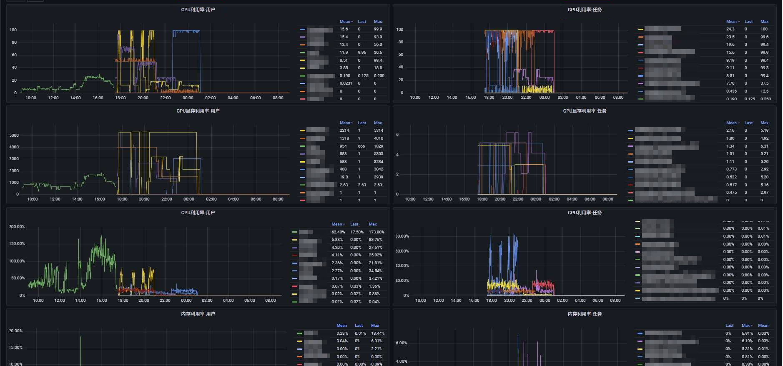Sort CPU利用率-用户 legend by Last column
The height and width of the screenshot is (366, 783).
click(354, 224)
